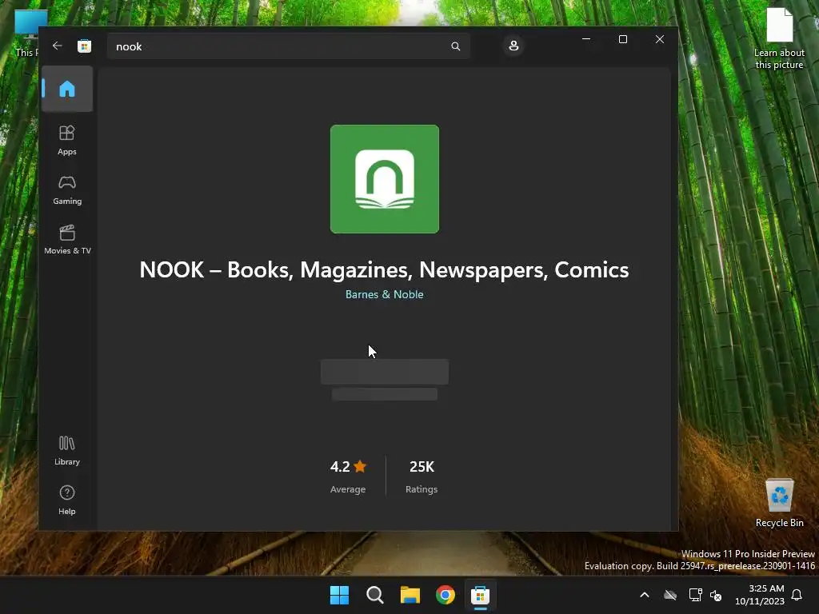The height and width of the screenshot is (614, 819).
Task: Open the network status tray icon
Action: [x=695, y=595]
